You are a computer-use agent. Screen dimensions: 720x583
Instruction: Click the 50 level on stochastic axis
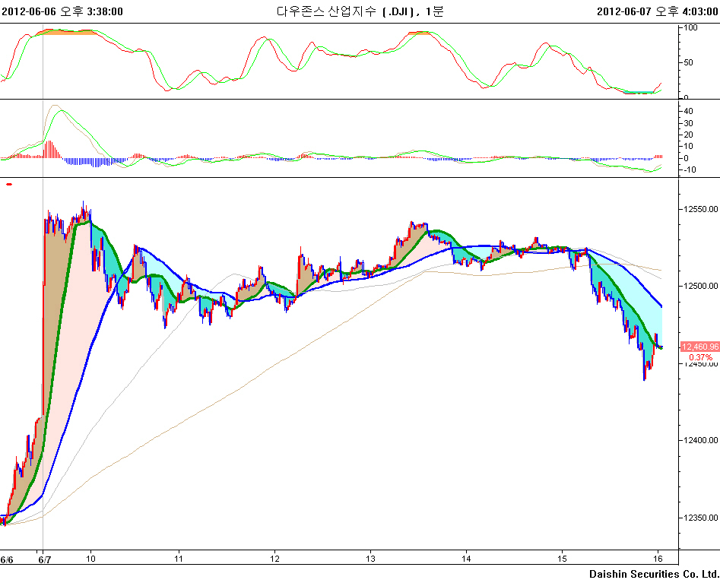689,62
